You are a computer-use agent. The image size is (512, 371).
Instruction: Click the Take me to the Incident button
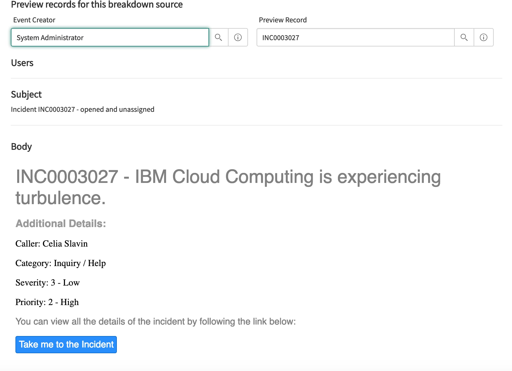[66, 345]
